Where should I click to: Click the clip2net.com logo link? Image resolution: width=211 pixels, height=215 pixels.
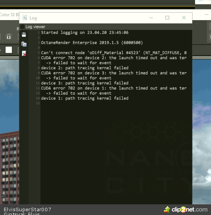[x=186, y=210]
